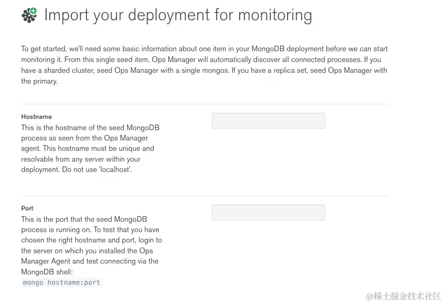Click the word 'localhost' in Hostname description
This screenshot has width=444, height=304.
click(115, 170)
